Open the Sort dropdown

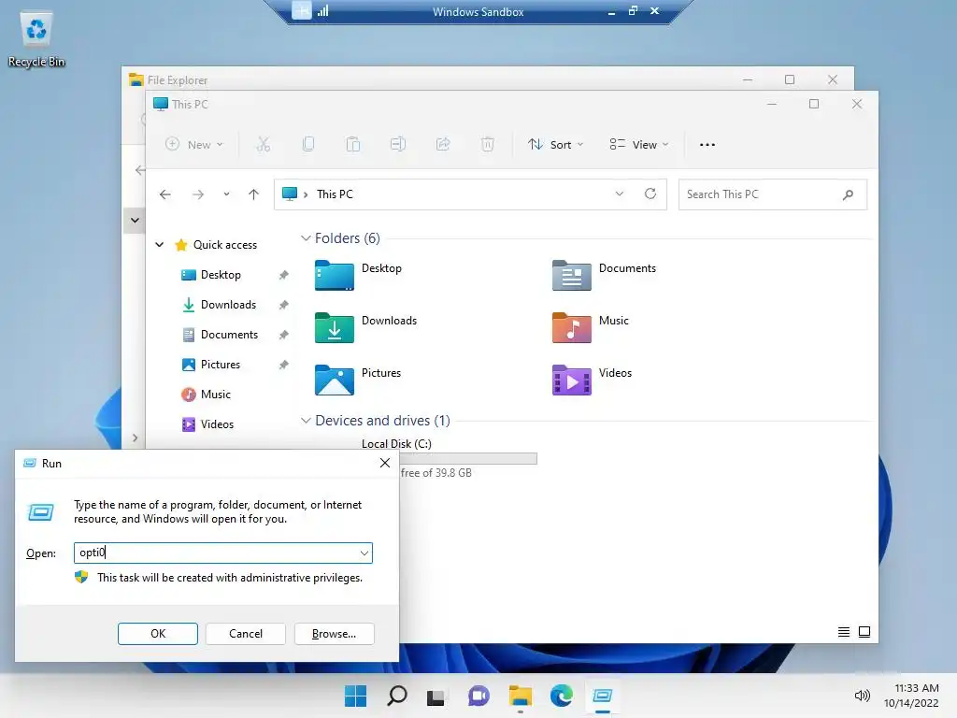click(x=555, y=145)
